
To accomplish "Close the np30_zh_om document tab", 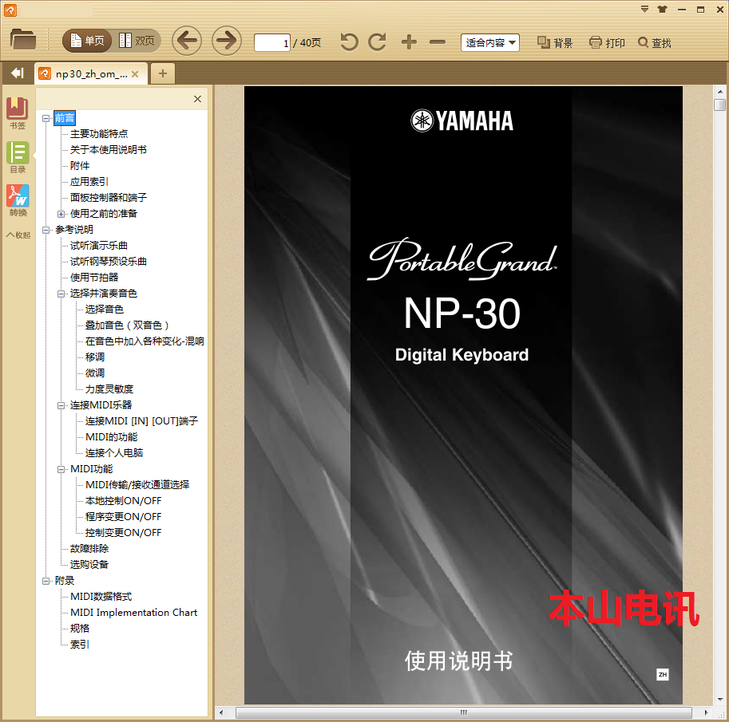I will coord(135,74).
